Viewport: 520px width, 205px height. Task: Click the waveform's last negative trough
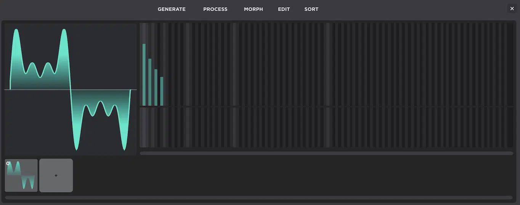point(124,149)
